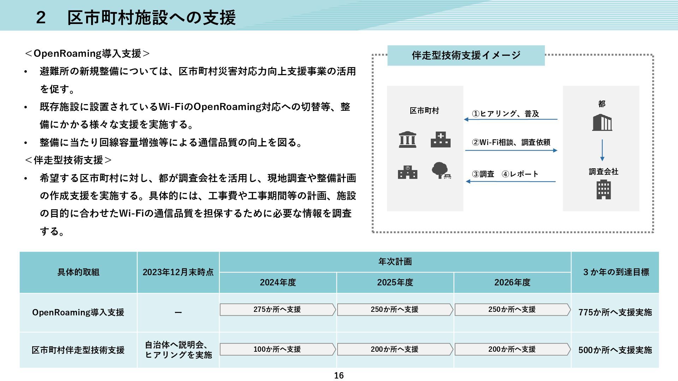The image size is (678, 381).
Task: Click the hospital icon with cross
Action: [440, 140]
